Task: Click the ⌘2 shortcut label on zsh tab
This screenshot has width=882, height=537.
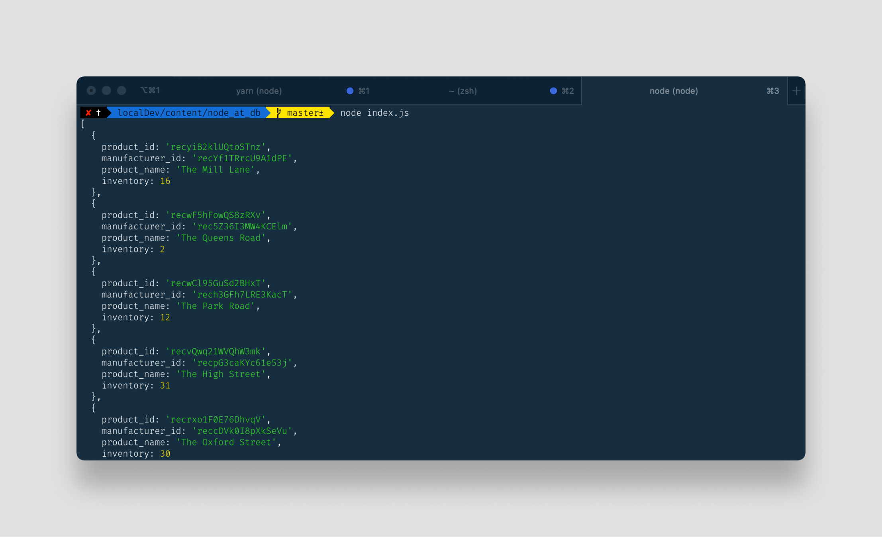Action: (568, 91)
